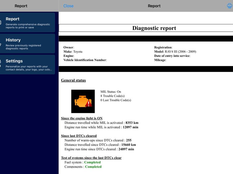Open the Settings menu card

coord(27,64)
